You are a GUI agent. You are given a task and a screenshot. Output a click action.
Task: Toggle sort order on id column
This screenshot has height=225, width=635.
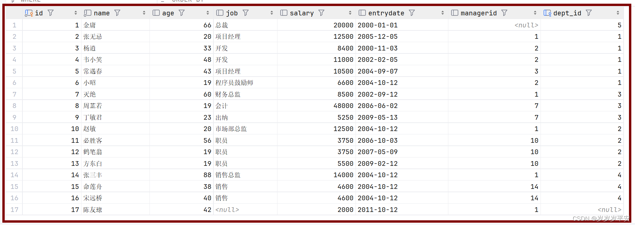76,13
